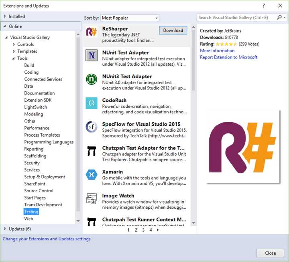The image size is (289, 262).
Task: Click the search magnifier icon
Action: pos(279,18)
